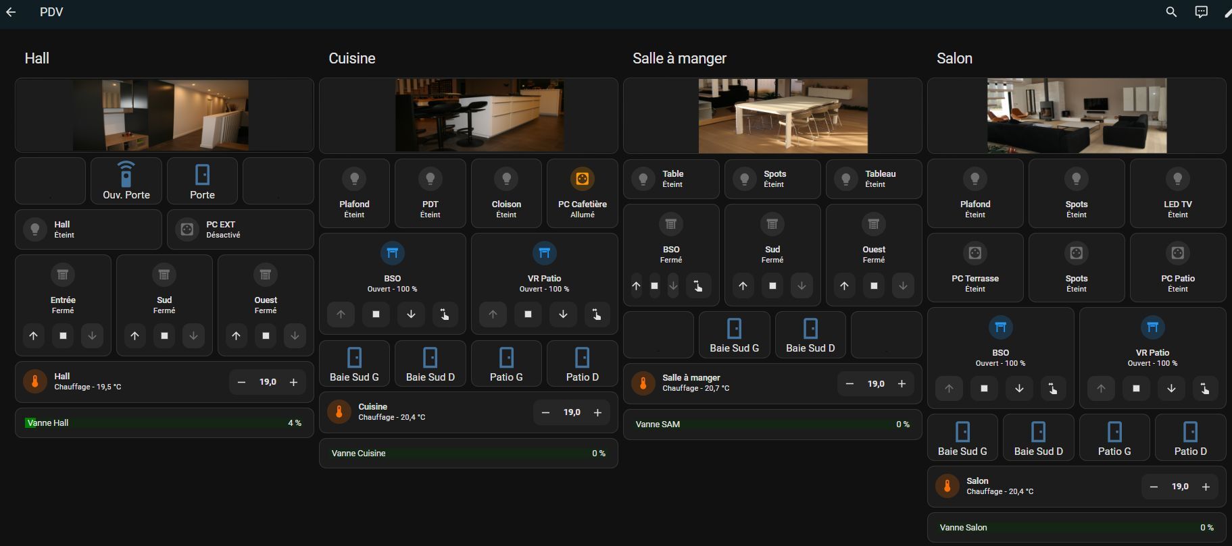Open Salon Baie Sud D door sensor

click(1039, 438)
